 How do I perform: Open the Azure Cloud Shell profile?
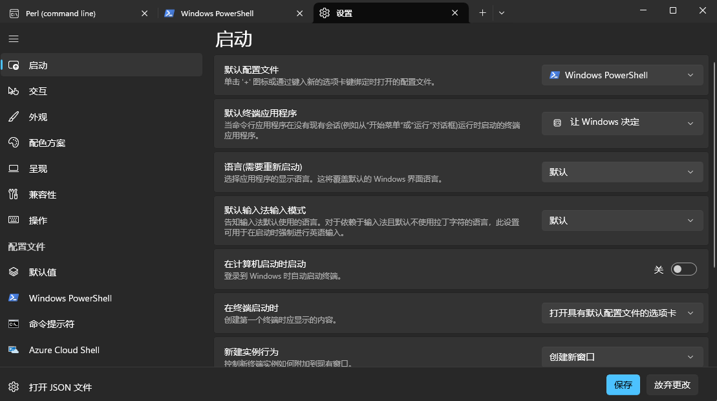click(x=102, y=350)
